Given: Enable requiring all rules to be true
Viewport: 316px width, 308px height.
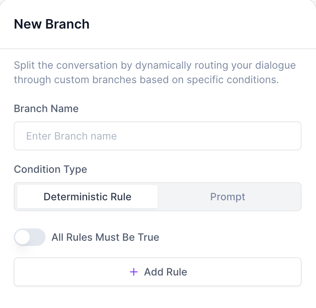Looking at the screenshot, I should (30, 237).
